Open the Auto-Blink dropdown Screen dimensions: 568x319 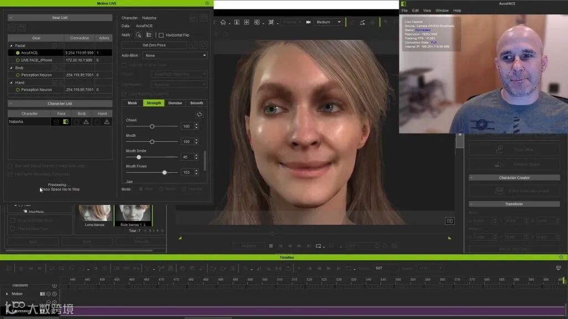175,55
